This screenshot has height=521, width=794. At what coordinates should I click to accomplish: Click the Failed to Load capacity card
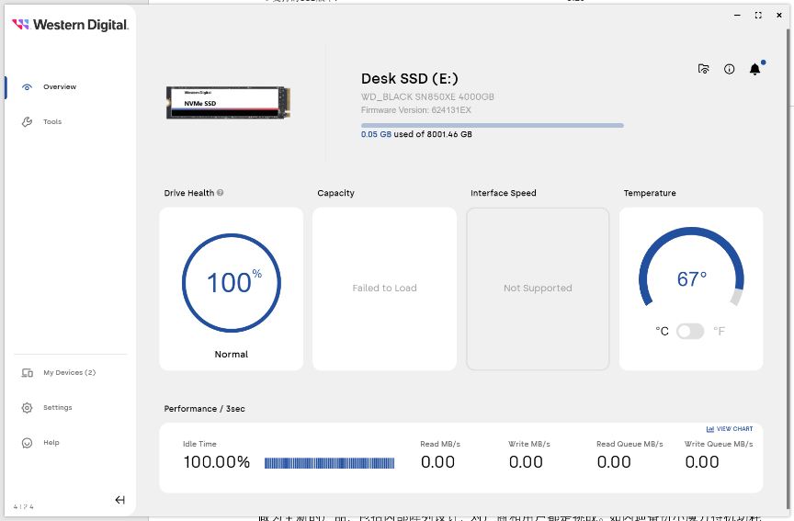click(x=384, y=289)
